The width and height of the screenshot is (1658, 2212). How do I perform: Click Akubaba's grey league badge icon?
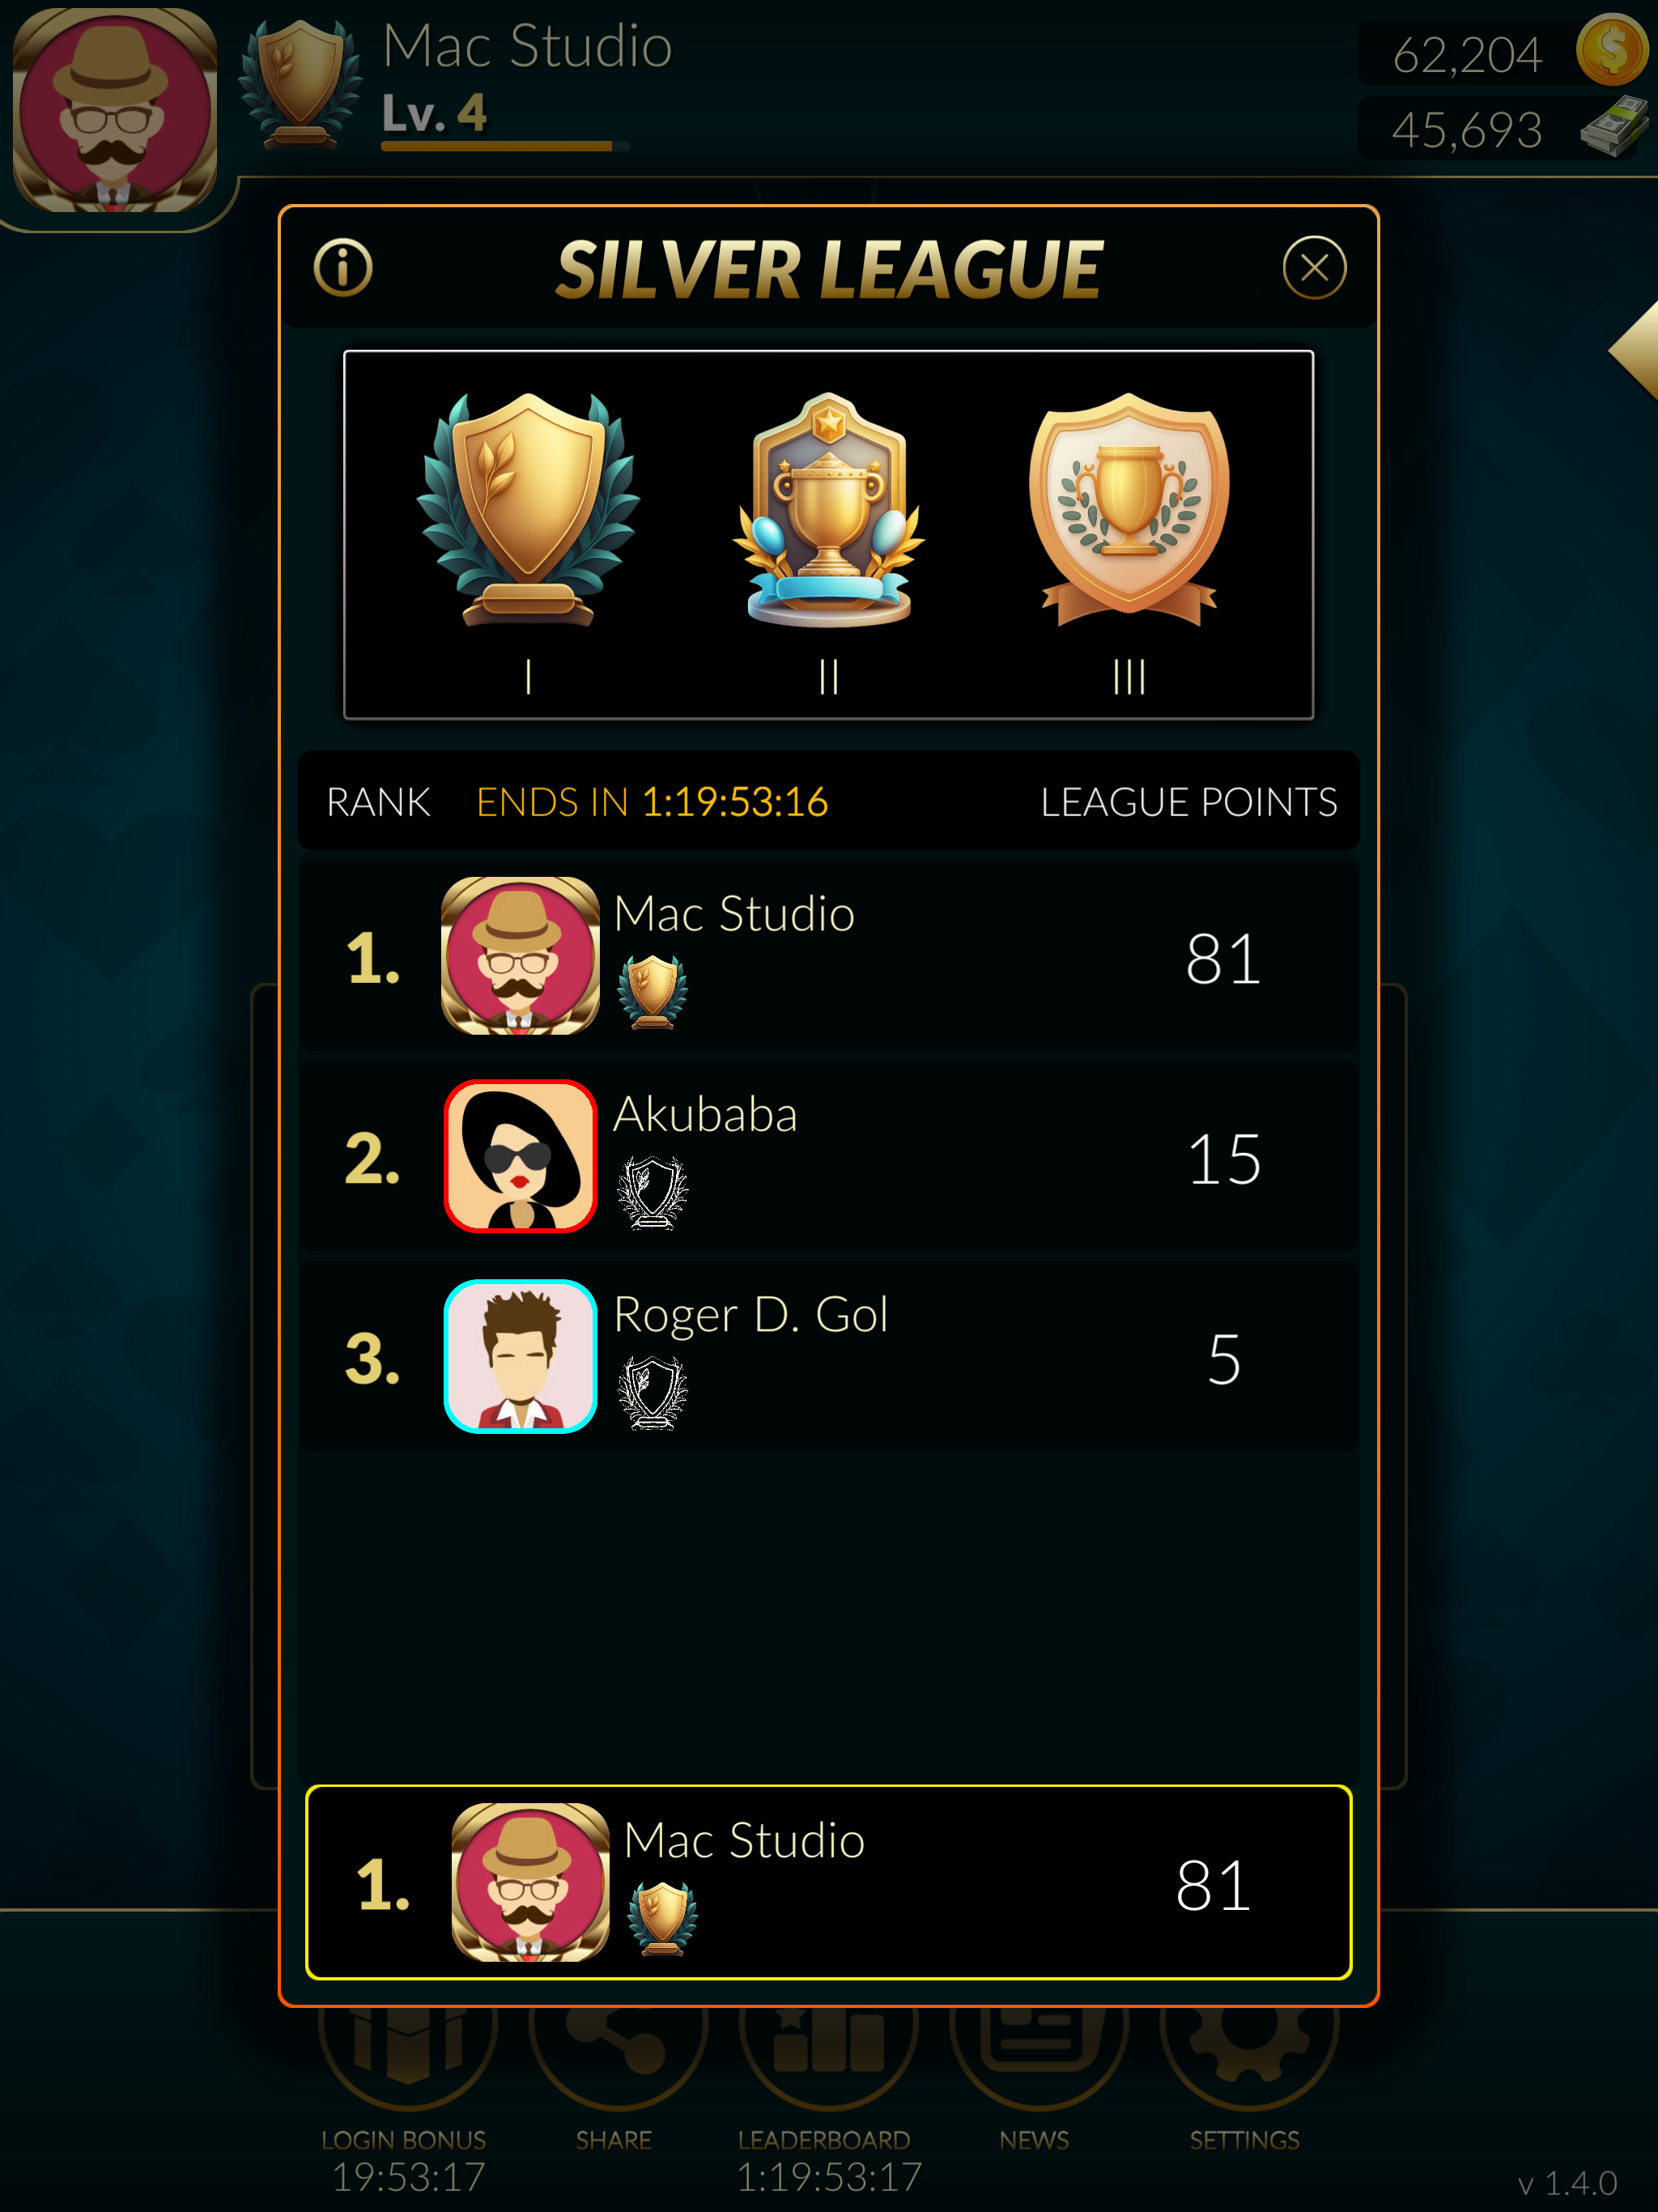point(652,1192)
